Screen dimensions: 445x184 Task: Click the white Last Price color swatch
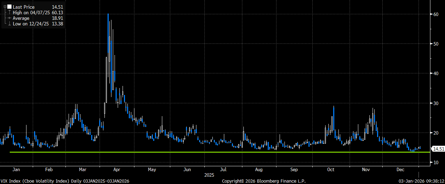pos(9,7)
